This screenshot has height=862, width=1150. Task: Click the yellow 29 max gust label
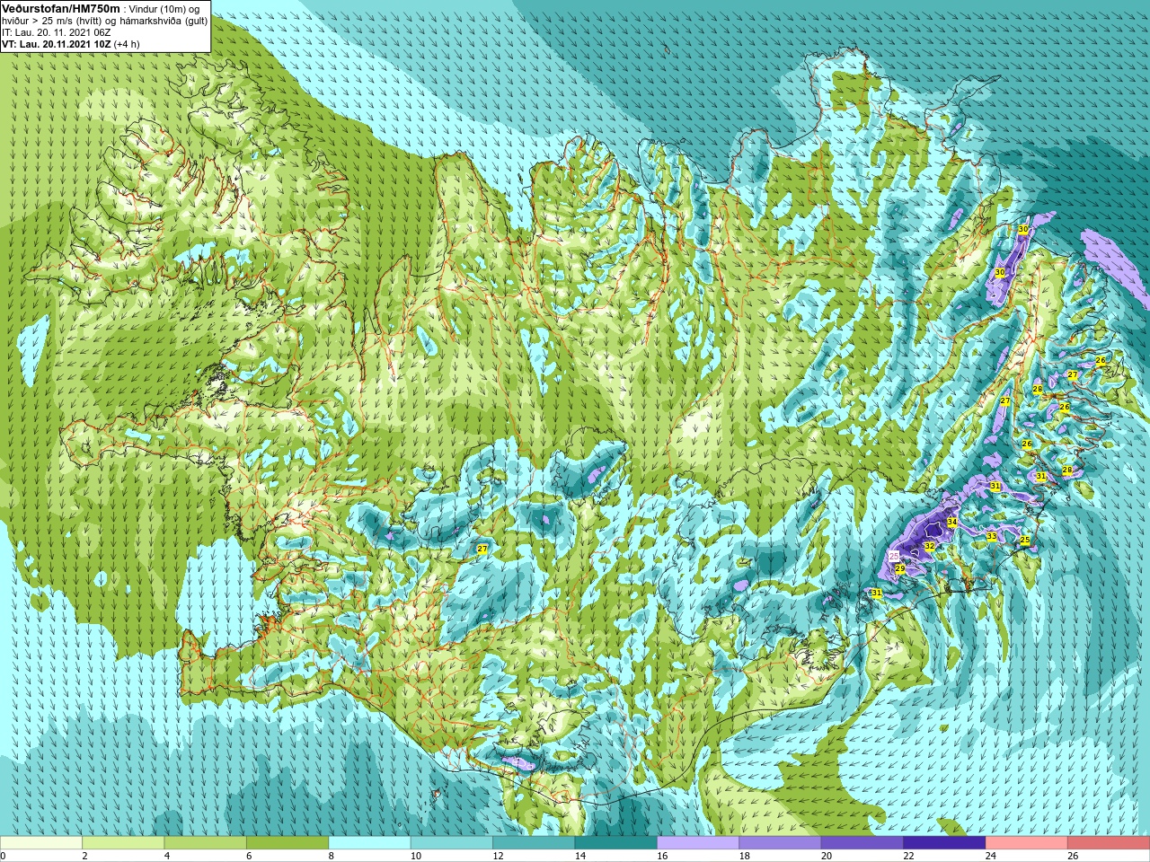(900, 568)
